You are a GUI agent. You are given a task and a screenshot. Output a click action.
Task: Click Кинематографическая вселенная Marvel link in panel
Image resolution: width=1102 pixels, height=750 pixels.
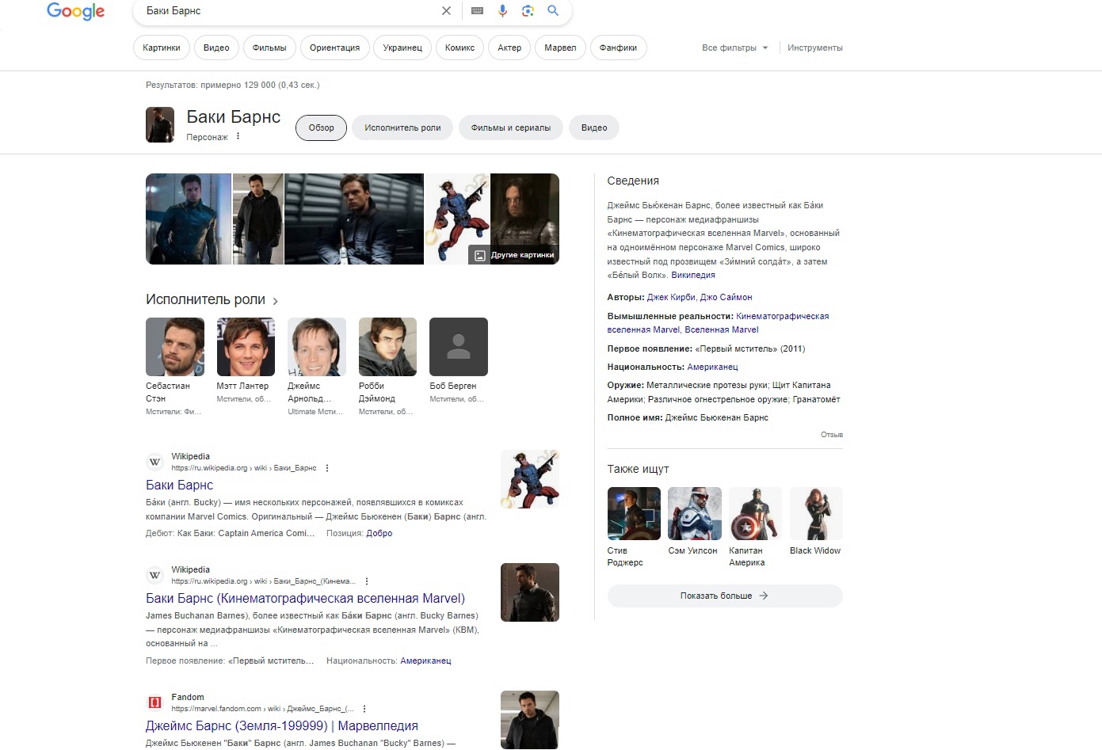click(x=718, y=322)
